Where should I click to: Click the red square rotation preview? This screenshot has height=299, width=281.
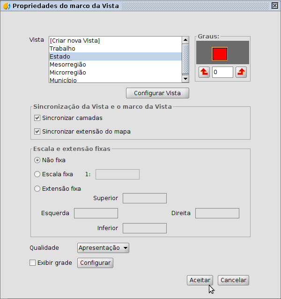coord(220,54)
